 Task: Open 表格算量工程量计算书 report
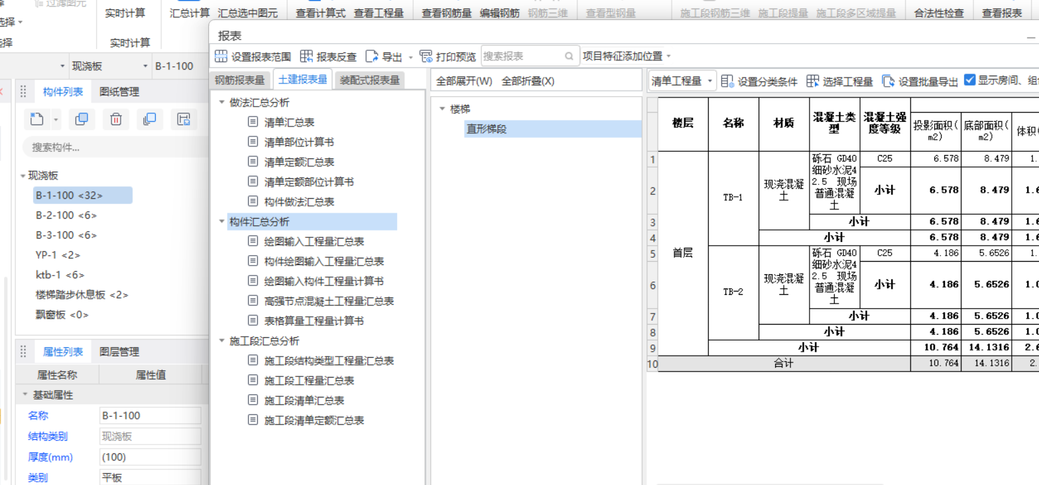pos(314,321)
